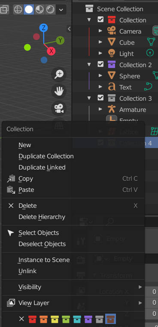Image resolution: width=158 pixels, height=327 pixels.
Task: Click the pan view hand button
Action: click(x=59, y=91)
